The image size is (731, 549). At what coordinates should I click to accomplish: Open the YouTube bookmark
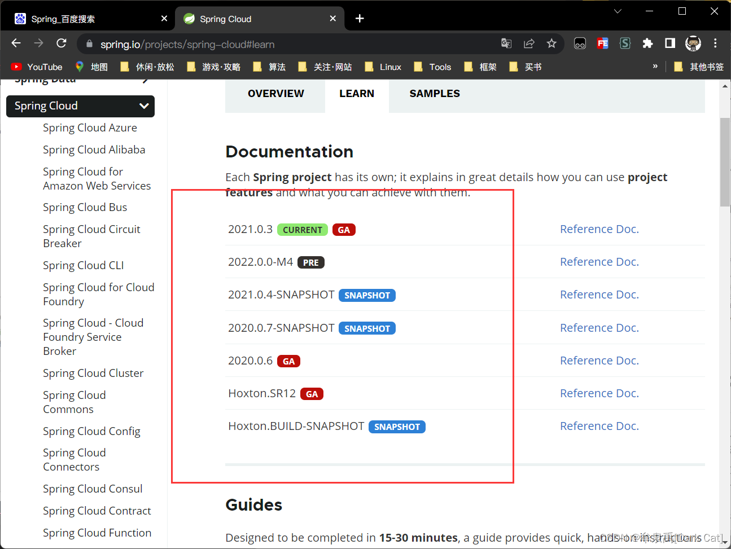pos(37,67)
